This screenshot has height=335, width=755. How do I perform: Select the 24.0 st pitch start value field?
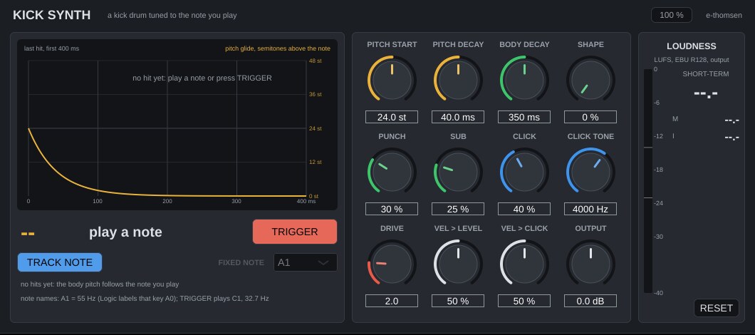392,117
